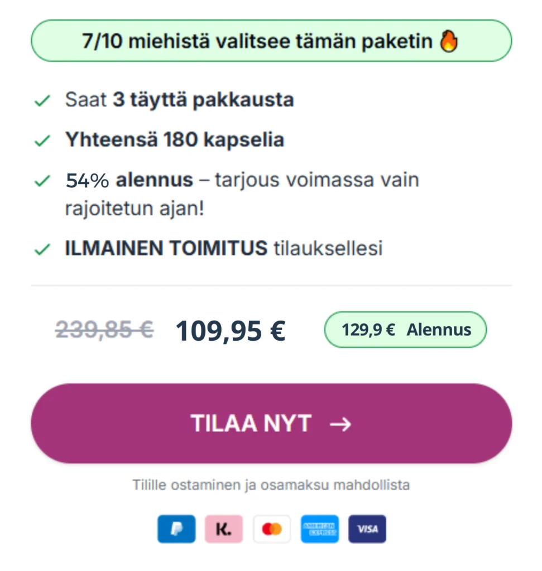Select the Klarna payment icon

click(x=224, y=529)
